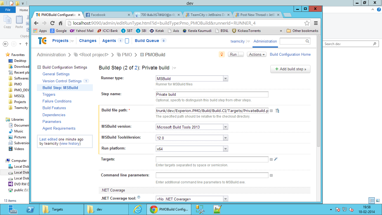The width and height of the screenshot is (382, 215).
Task: Click the network tray icon
Action: (x=345, y=209)
